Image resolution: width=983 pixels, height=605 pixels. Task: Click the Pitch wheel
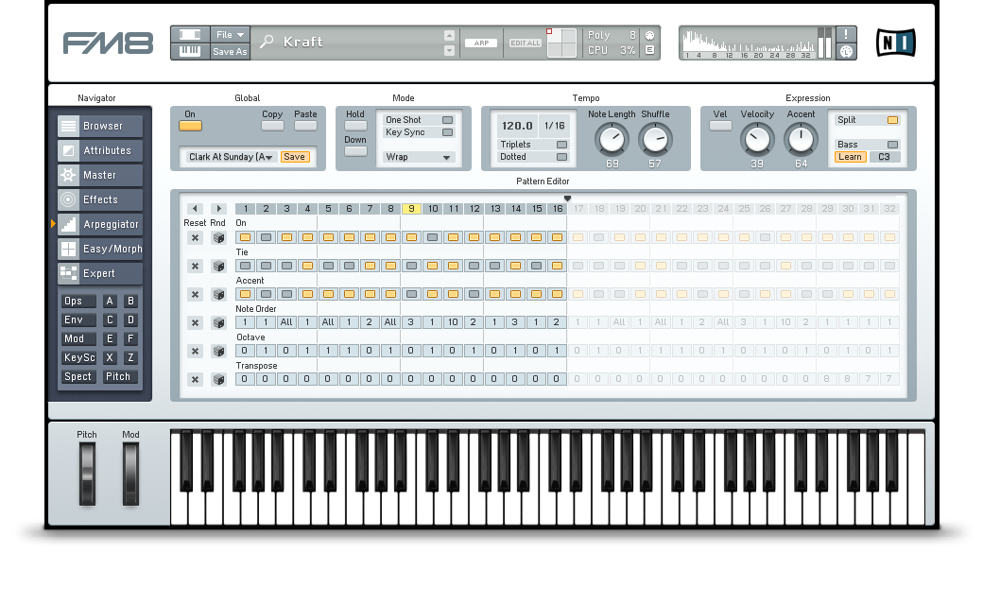[x=87, y=474]
